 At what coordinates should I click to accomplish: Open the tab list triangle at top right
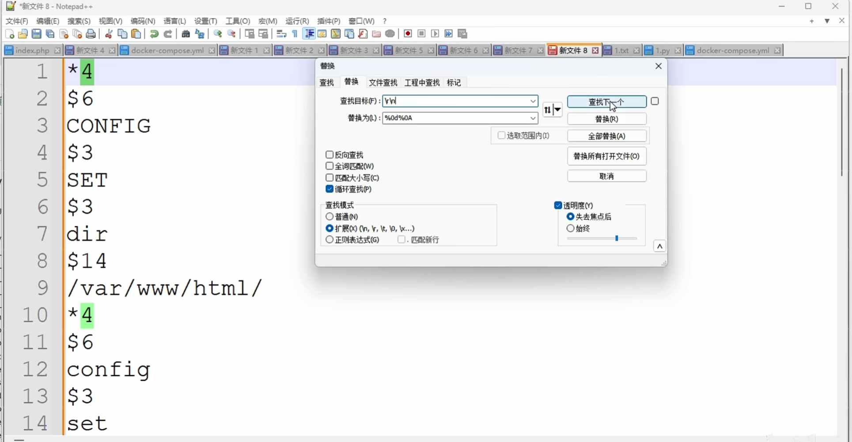click(x=827, y=21)
